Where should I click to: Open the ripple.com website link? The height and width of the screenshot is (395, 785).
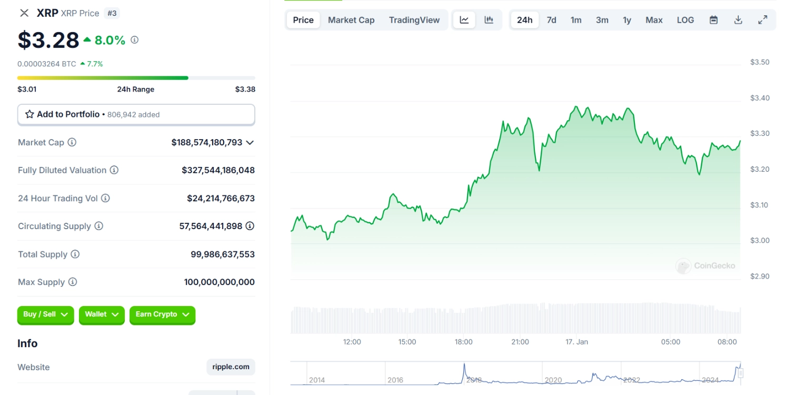(x=231, y=367)
